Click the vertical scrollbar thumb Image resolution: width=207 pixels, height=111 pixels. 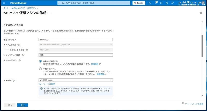(x=202, y=46)
